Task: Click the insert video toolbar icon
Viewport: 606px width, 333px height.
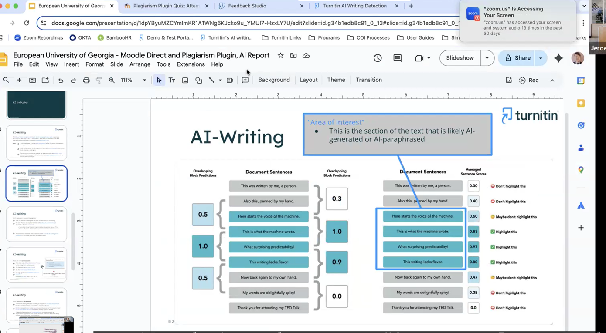Action: [x=230, y=80]
